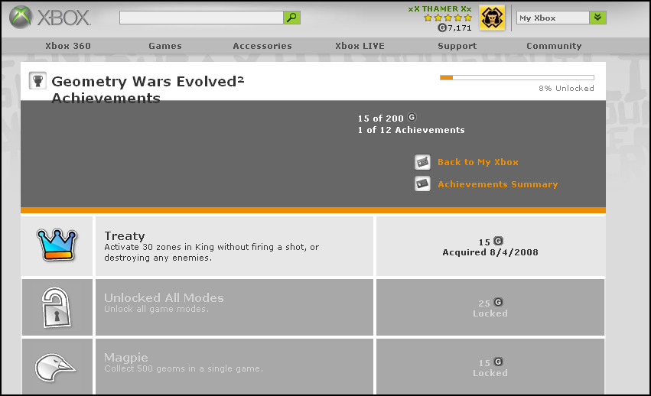Click the 1 of 12 Achievements text
651x396 pixels.
[x=411, y=130]
